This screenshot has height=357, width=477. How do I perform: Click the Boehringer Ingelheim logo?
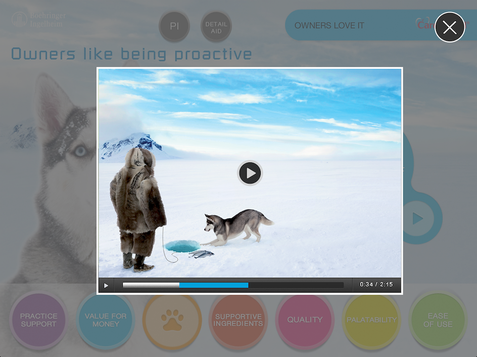pos(38,20)
